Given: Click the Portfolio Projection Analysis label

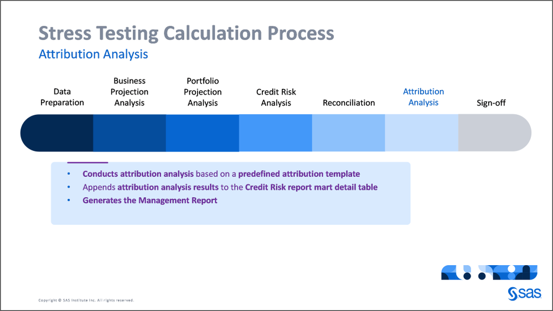Looking at the screenshot, I should click(x=203, y=92).
